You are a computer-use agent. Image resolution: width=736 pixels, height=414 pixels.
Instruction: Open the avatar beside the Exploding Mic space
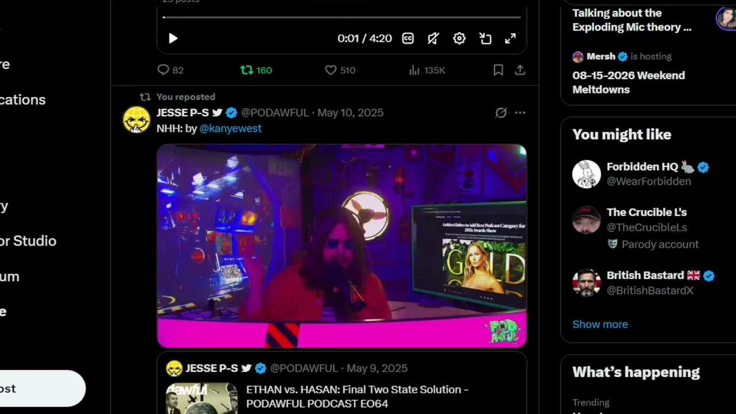[x=726, y=18]
